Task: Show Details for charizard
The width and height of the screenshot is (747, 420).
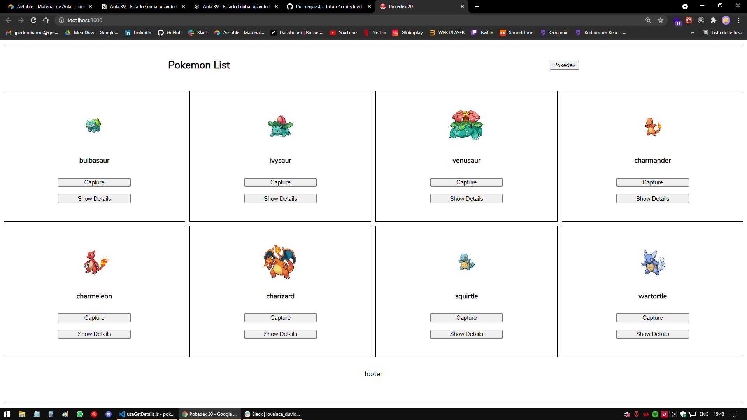Action: click(x=280, y=334)
